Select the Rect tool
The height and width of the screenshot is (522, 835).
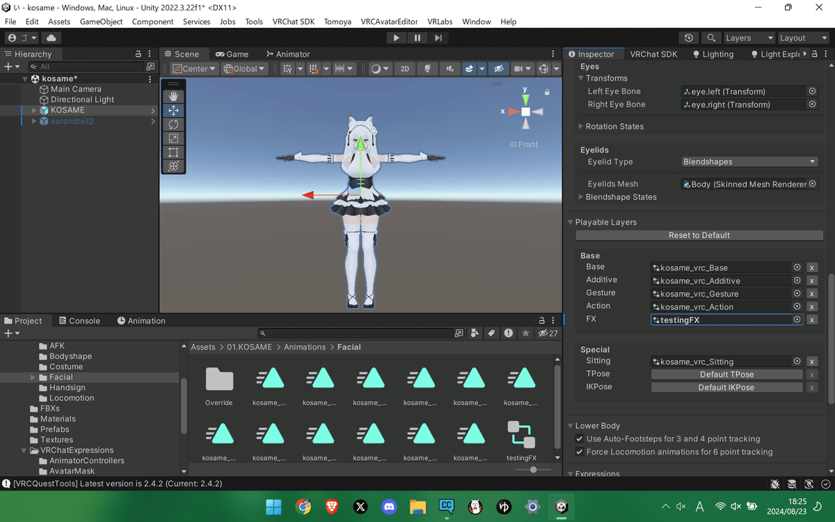coord(174,152)
